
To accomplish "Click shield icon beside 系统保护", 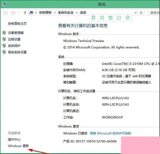I will tap(4, 46).
